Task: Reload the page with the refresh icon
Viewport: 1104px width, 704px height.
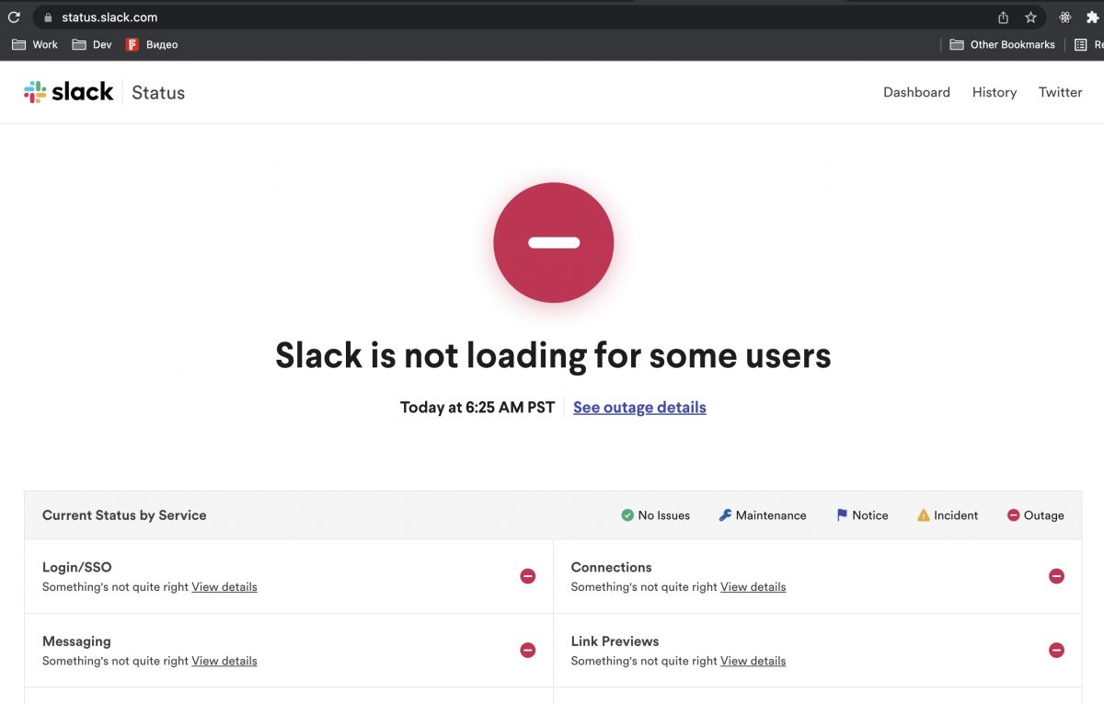Action: tap(14, 17)
